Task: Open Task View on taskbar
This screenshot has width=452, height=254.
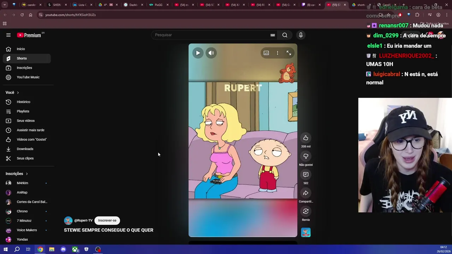Action: pos(28,249)
